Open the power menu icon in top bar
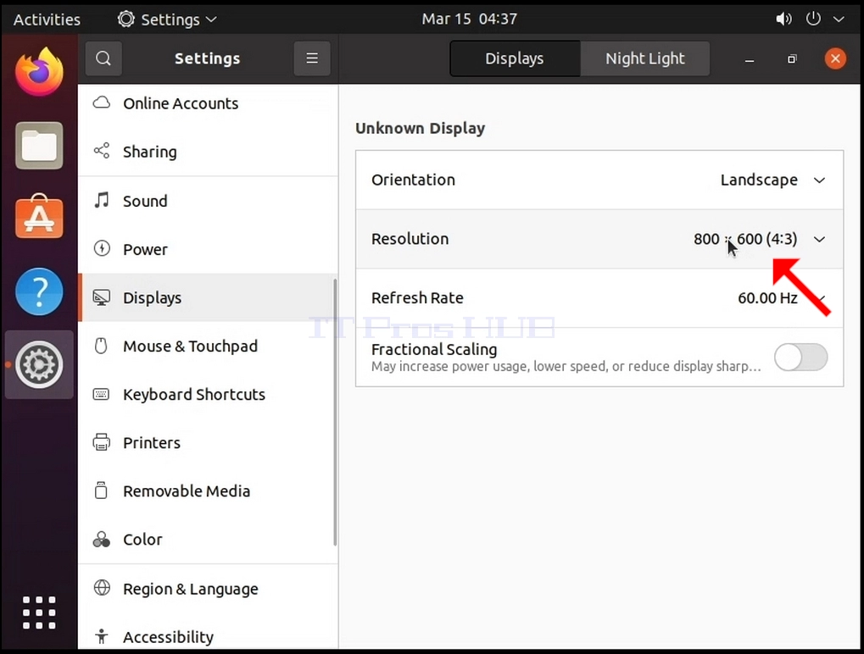Screen dimensions: 864x654 pos(813,19)
